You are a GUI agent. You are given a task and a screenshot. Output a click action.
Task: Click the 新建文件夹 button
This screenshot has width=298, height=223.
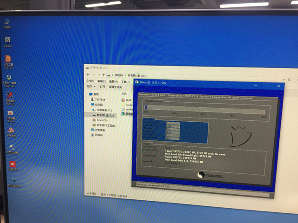pyautogui.click(x=115, y=87)
